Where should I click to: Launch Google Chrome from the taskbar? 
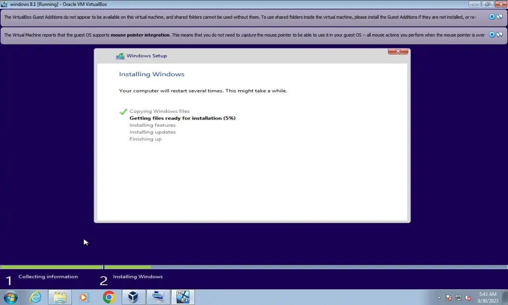click(x=109, y=297)
